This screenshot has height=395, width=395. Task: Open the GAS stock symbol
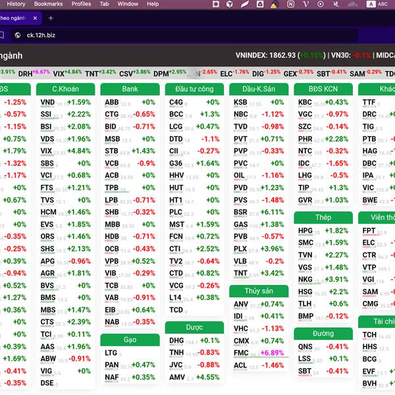pos(240,224)
